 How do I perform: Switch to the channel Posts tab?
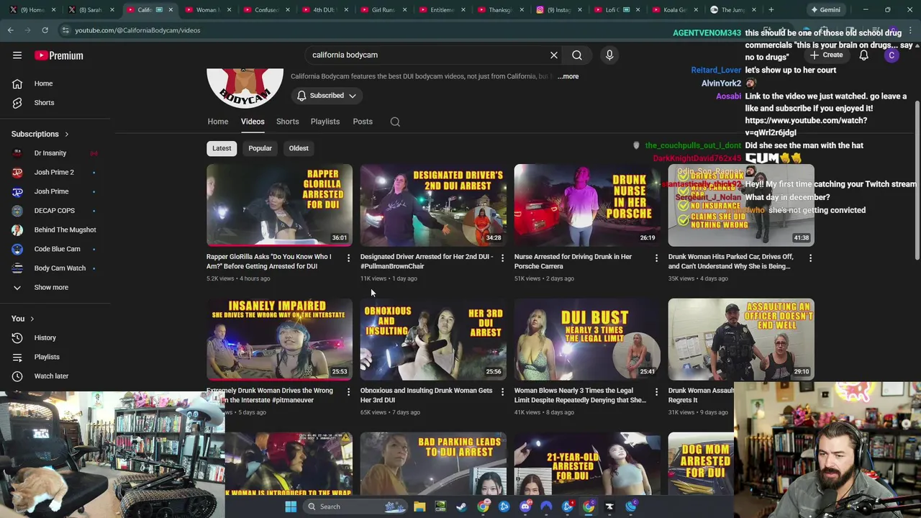[363, 122]
